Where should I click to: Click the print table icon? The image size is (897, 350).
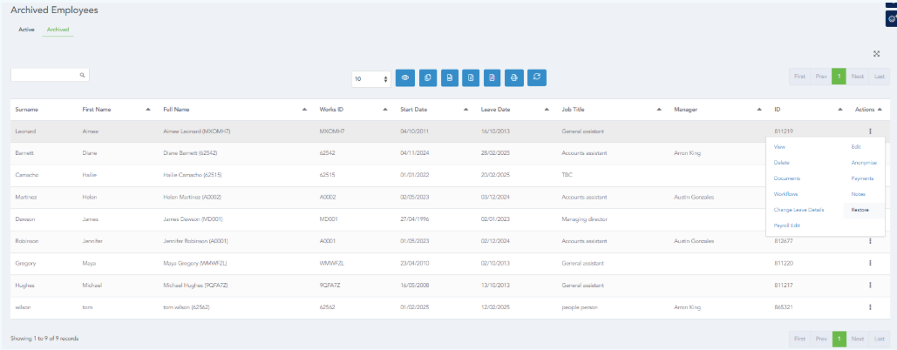coord(514,77)
